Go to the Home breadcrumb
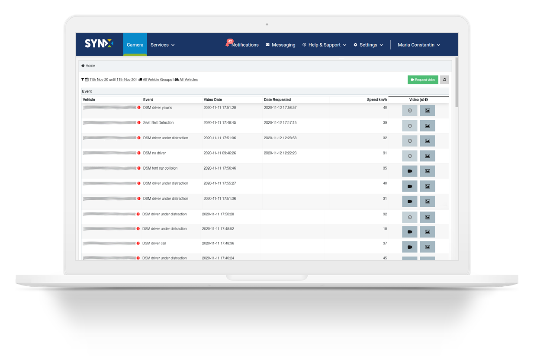Viewport: 537px width, 359px height. click(x=88, y=66)
